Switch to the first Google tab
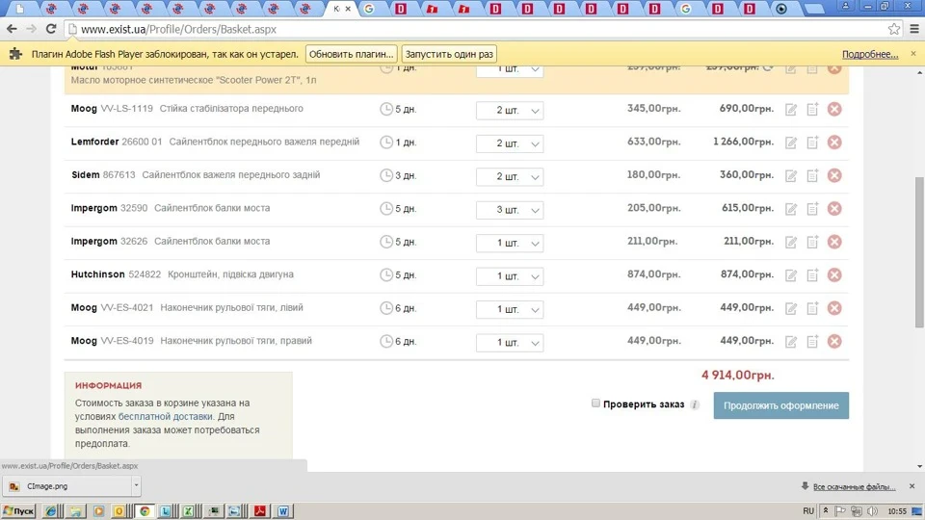This screenshot has width=925, height=520. tap(369, 9)
